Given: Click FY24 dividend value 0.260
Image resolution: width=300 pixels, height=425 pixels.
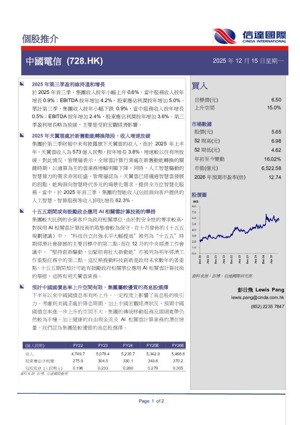Looking at the screenshot, I should (x=128, y=368).
